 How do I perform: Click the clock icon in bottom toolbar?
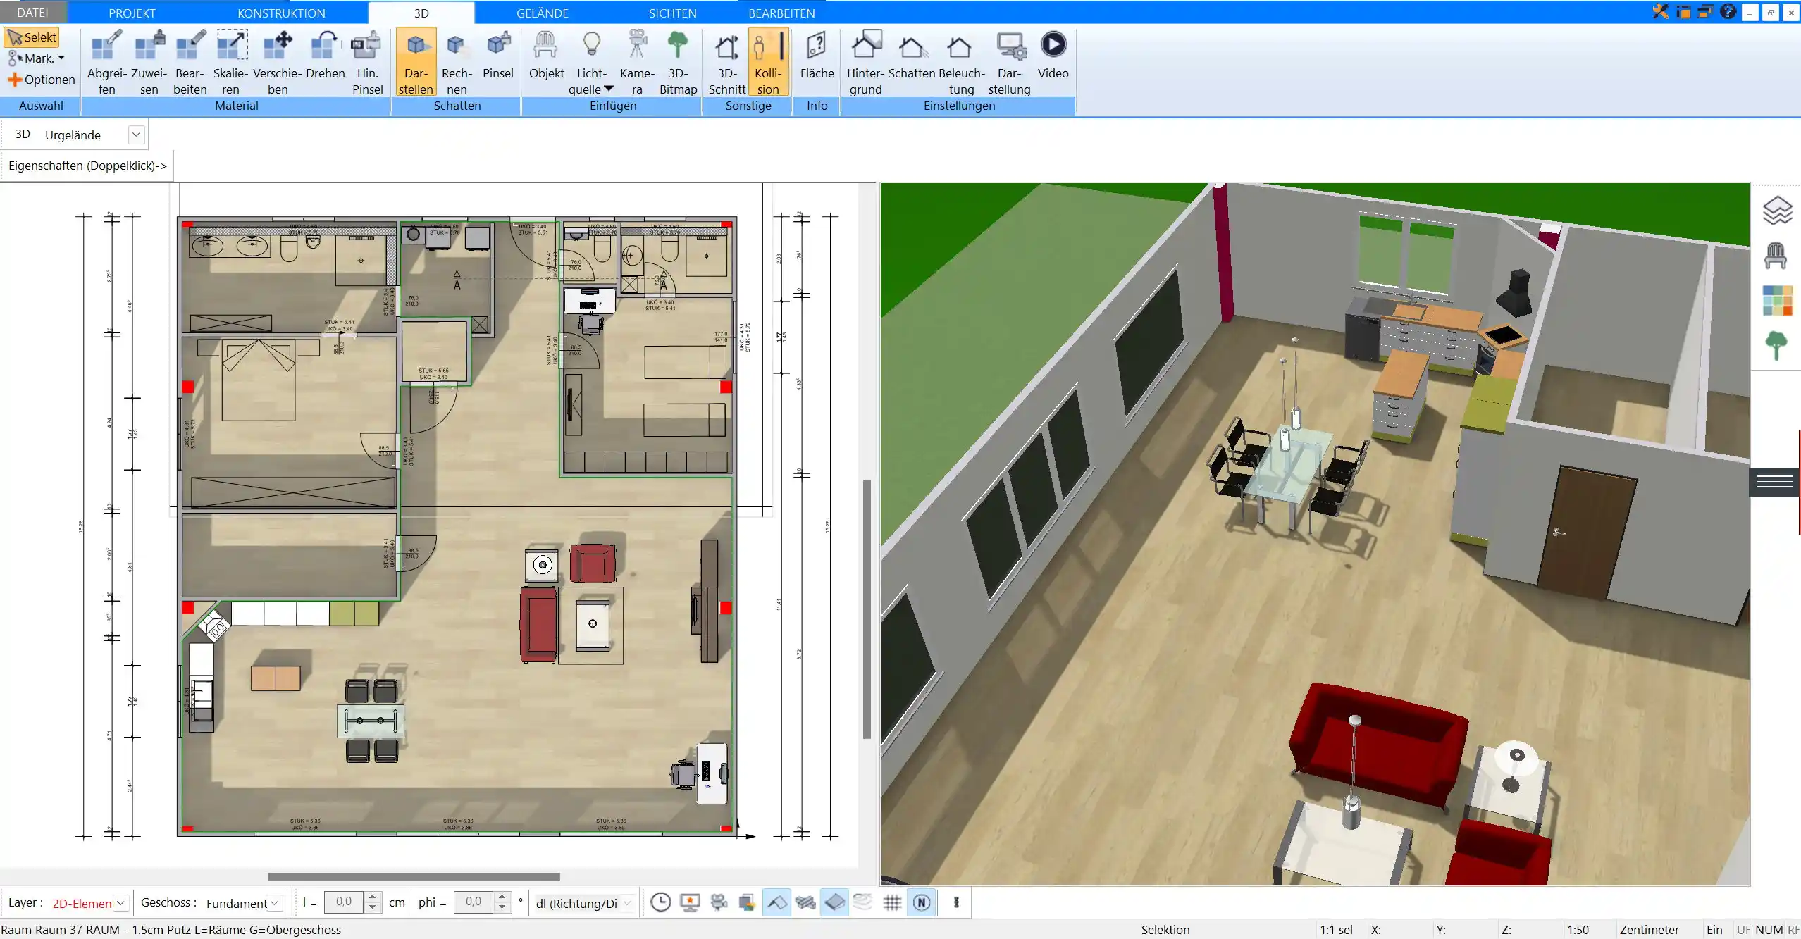point(660,902)
